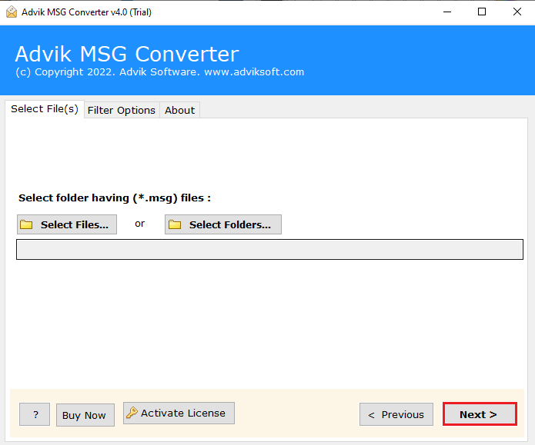Click the folder icon on Select Files
The width and height of the screenshot is (535, 445).
pos(26,224)
